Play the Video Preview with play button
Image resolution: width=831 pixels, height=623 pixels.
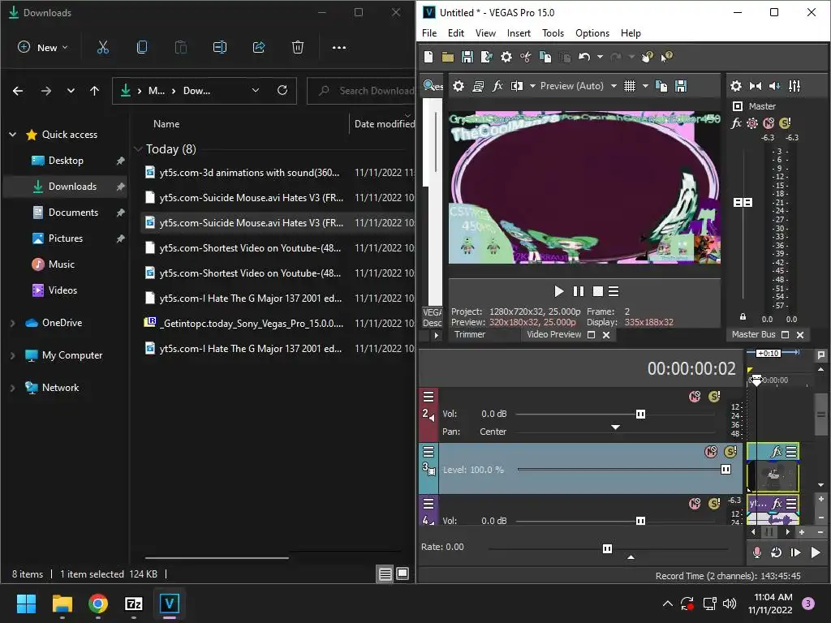tap(558, 291)
